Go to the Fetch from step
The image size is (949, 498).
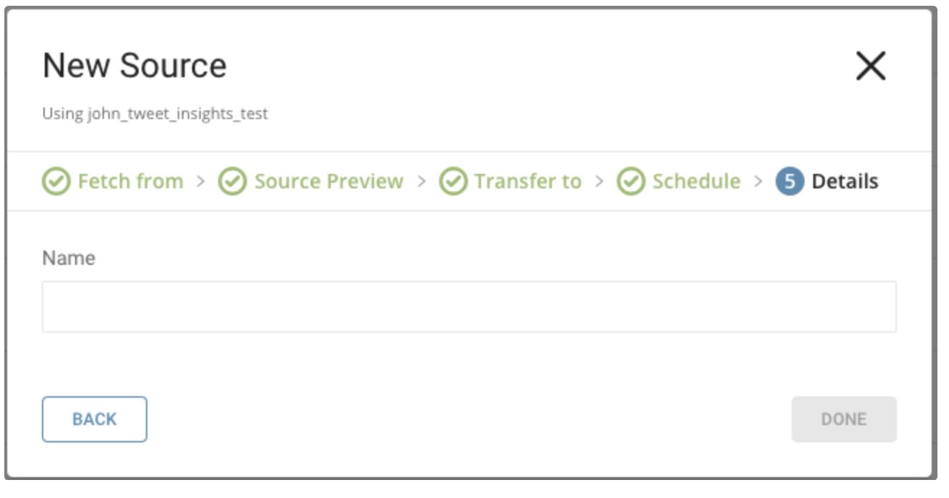tap(130, 181)
